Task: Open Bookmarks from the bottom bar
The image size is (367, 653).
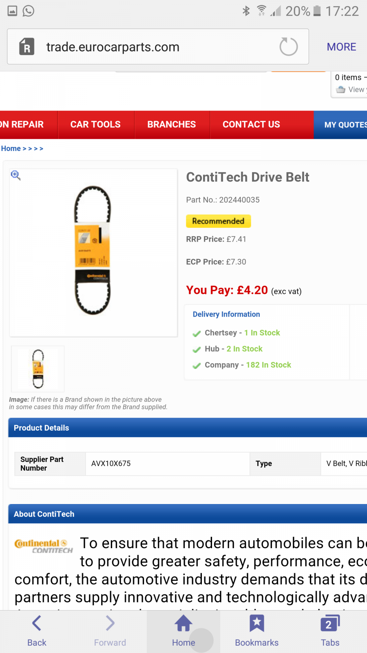Action: point(257,631)
